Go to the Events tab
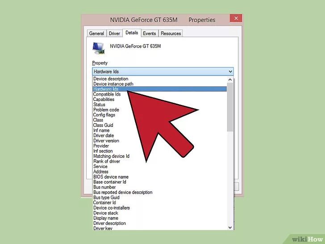The image size is (325, 244). coord(150,34)
